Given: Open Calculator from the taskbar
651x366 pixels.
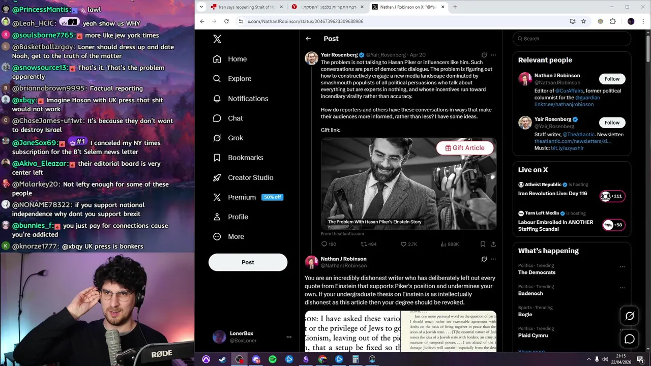Looking at the screenshot, I should (356, 359).
